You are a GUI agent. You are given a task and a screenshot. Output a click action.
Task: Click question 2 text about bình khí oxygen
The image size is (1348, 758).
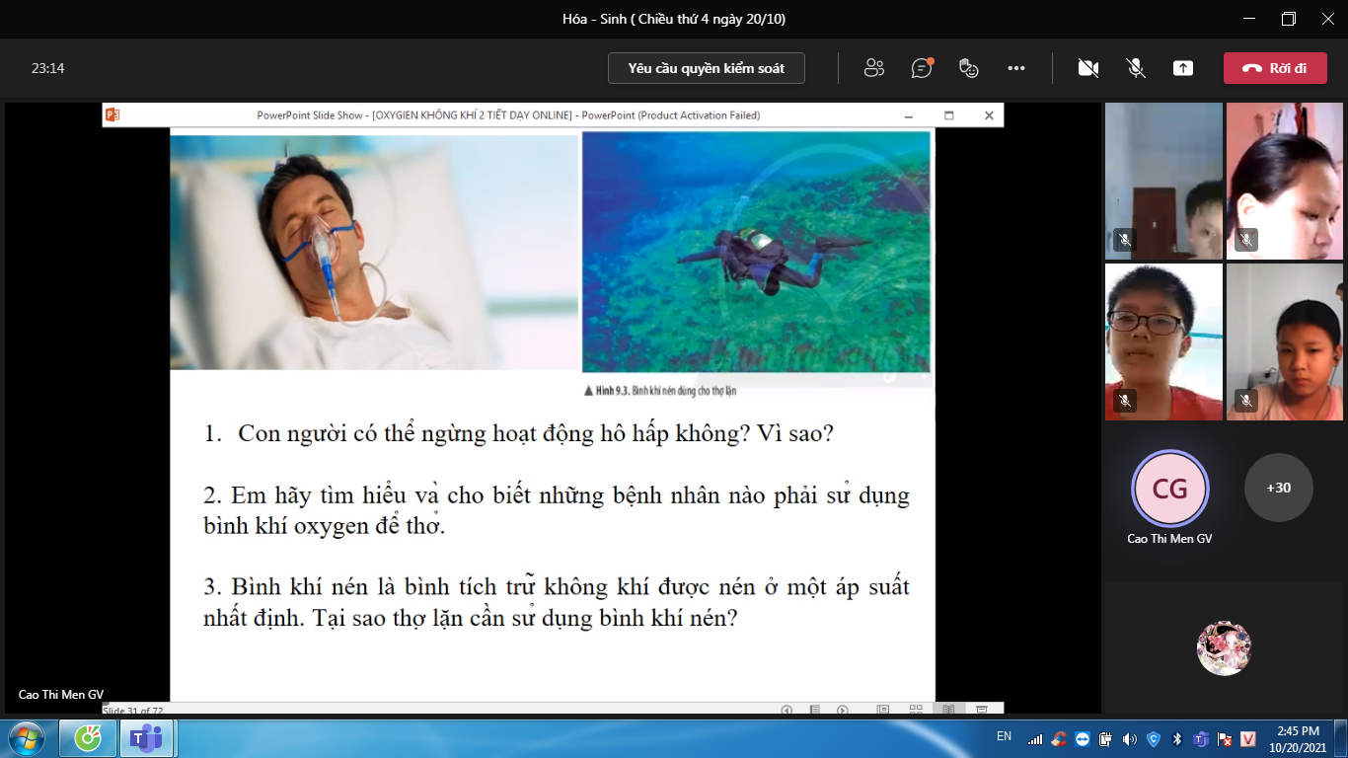coord(557,510)
